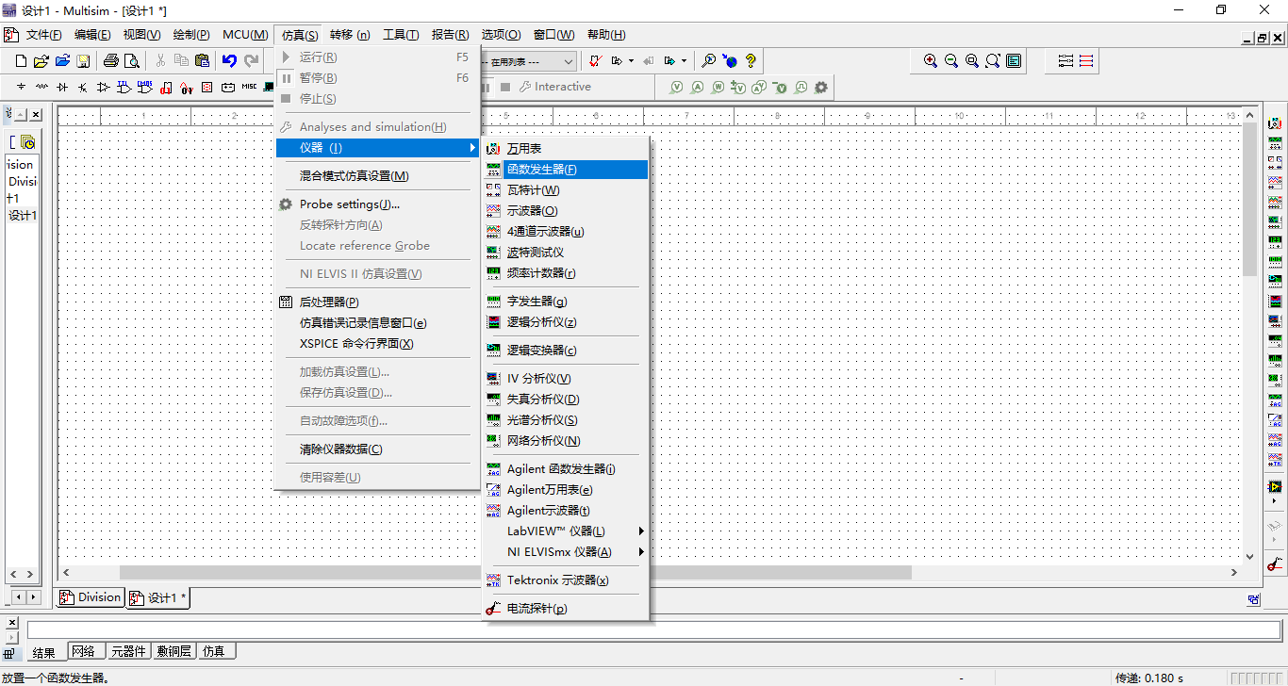1288x686 pixels.
Task: Open Probe settings(J)... menu item
Action: [377, 204]
